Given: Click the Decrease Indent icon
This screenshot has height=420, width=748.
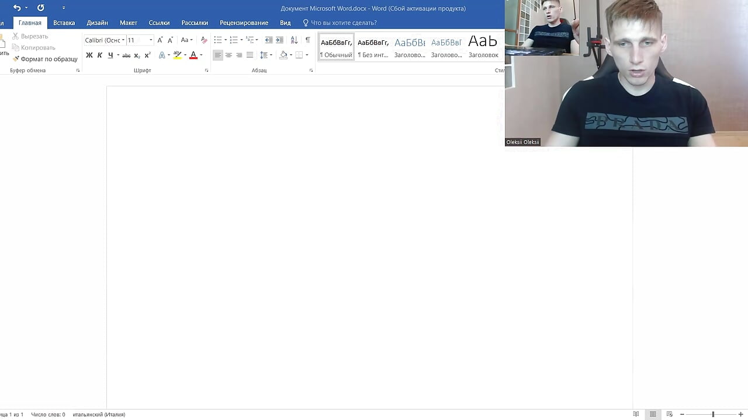Looking at the screenshot, I should 269,40.
